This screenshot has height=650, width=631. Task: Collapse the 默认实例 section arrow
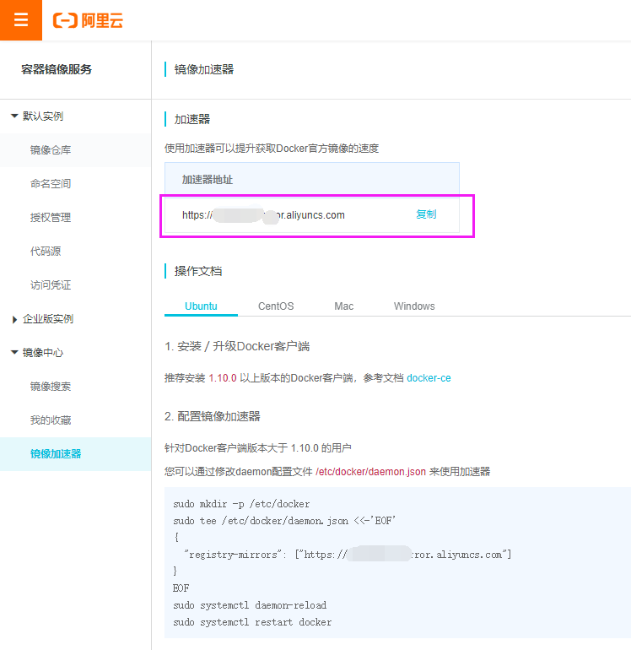tap(14, 116)
